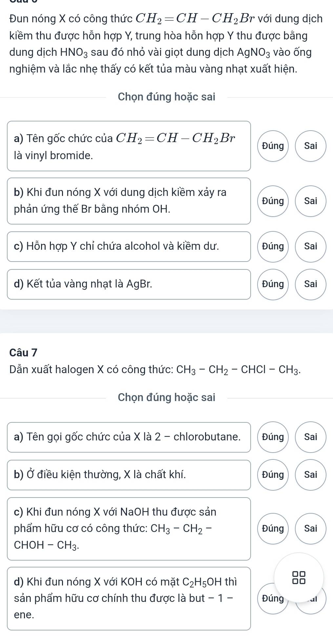Image resolution: width=333 pixels, height=638 pixels.
Task: Click the 'Ở điều kiện thường' statement box
Action: click(x=129, y=475)
